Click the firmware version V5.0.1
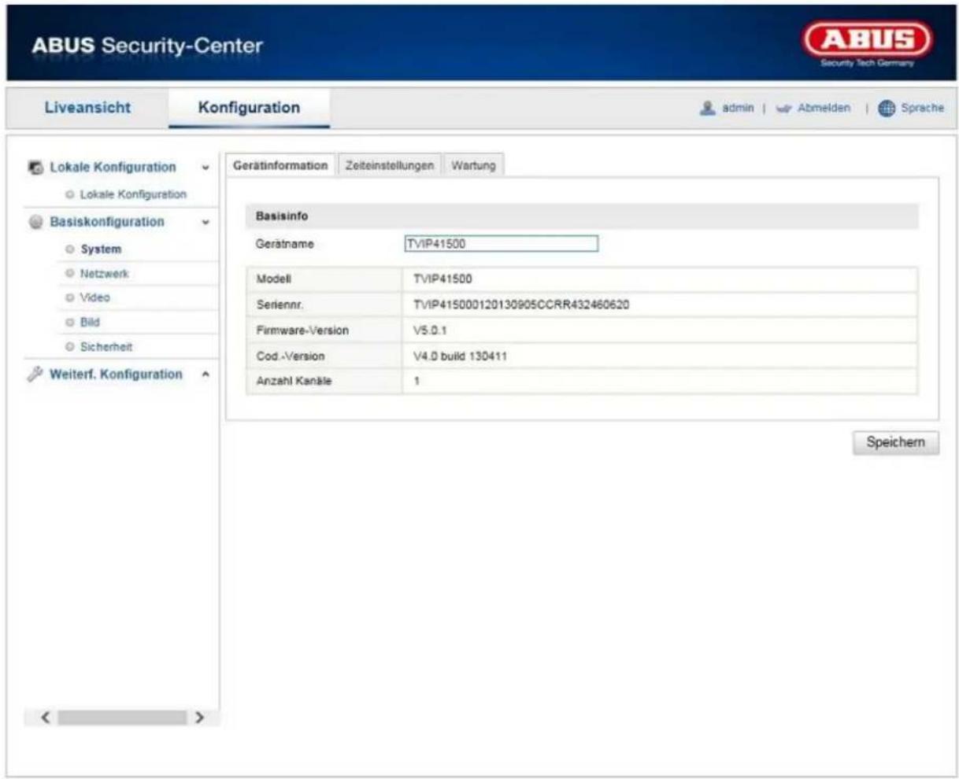The width and height of the screenshot is (959, 779). click(x=430, y=330)
